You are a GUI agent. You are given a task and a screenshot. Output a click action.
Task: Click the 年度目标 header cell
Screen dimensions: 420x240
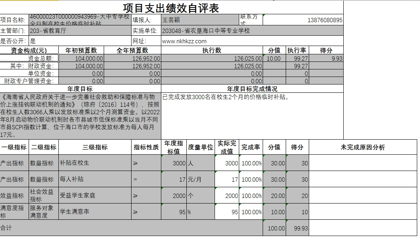pos(80,89)
